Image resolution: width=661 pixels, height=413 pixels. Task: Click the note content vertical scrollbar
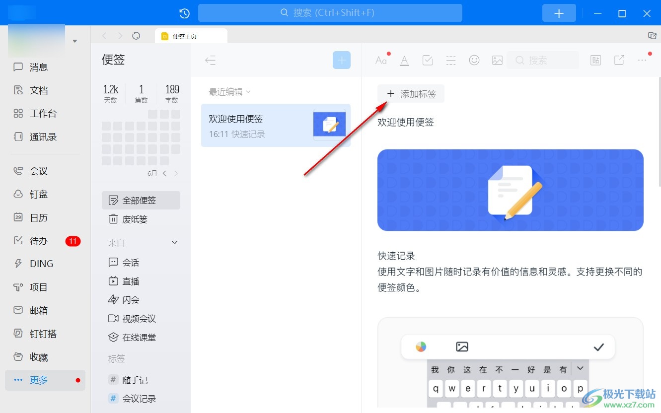(x=659, y=132)
